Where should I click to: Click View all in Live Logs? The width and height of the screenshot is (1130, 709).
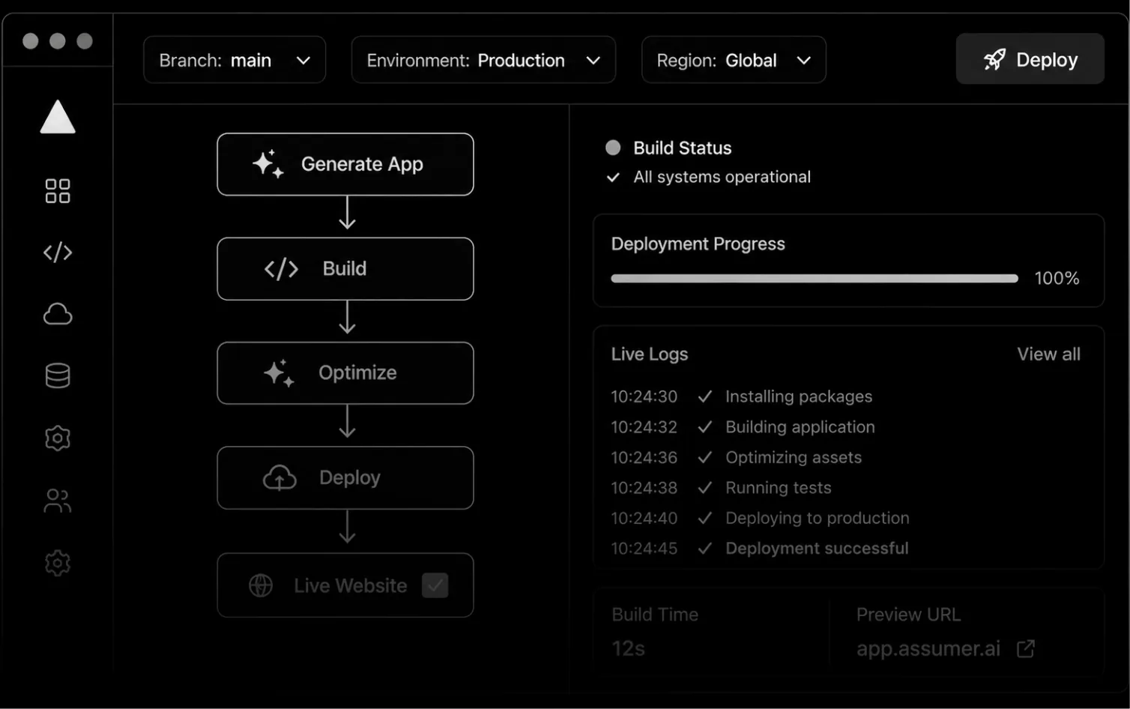1048,354
